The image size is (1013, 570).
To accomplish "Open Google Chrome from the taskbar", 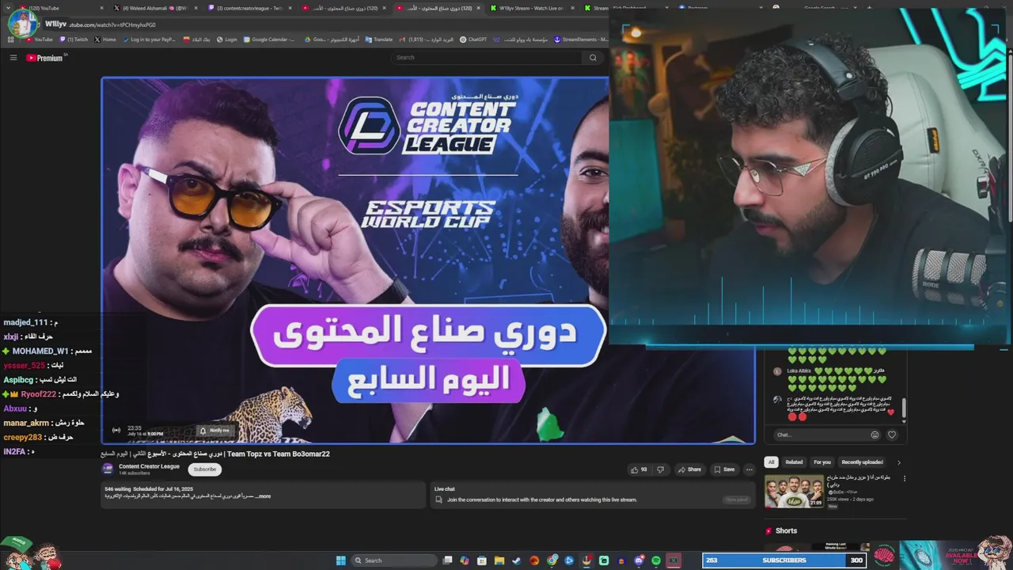I will point(552,560).
